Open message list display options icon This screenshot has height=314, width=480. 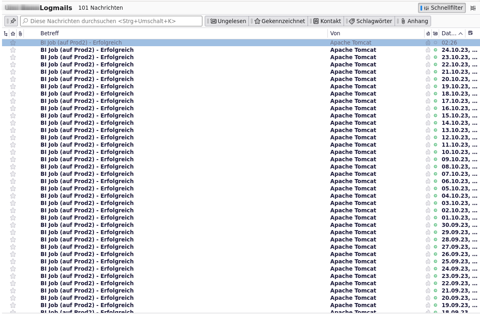click(x=473, y=8)
